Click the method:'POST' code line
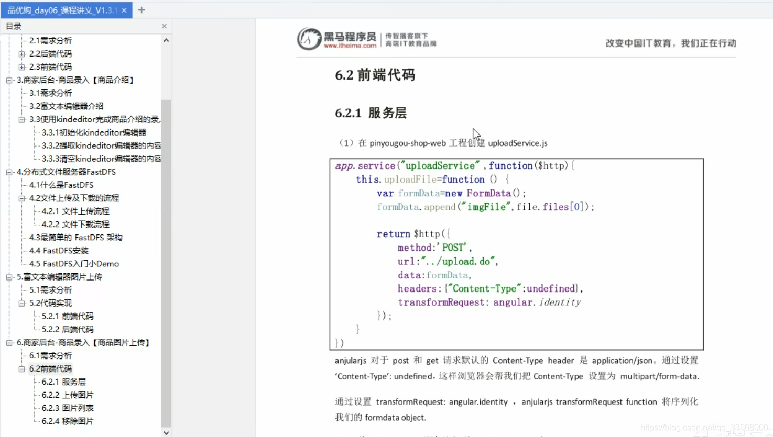This screenshot has height=437, width=773. 434,248
